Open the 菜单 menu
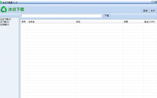 click(145, 11)
